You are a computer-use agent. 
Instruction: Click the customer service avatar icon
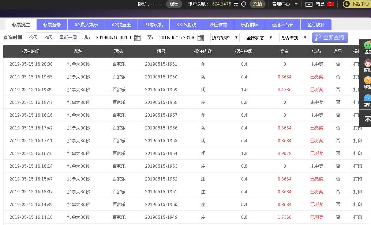click(367, 62)
